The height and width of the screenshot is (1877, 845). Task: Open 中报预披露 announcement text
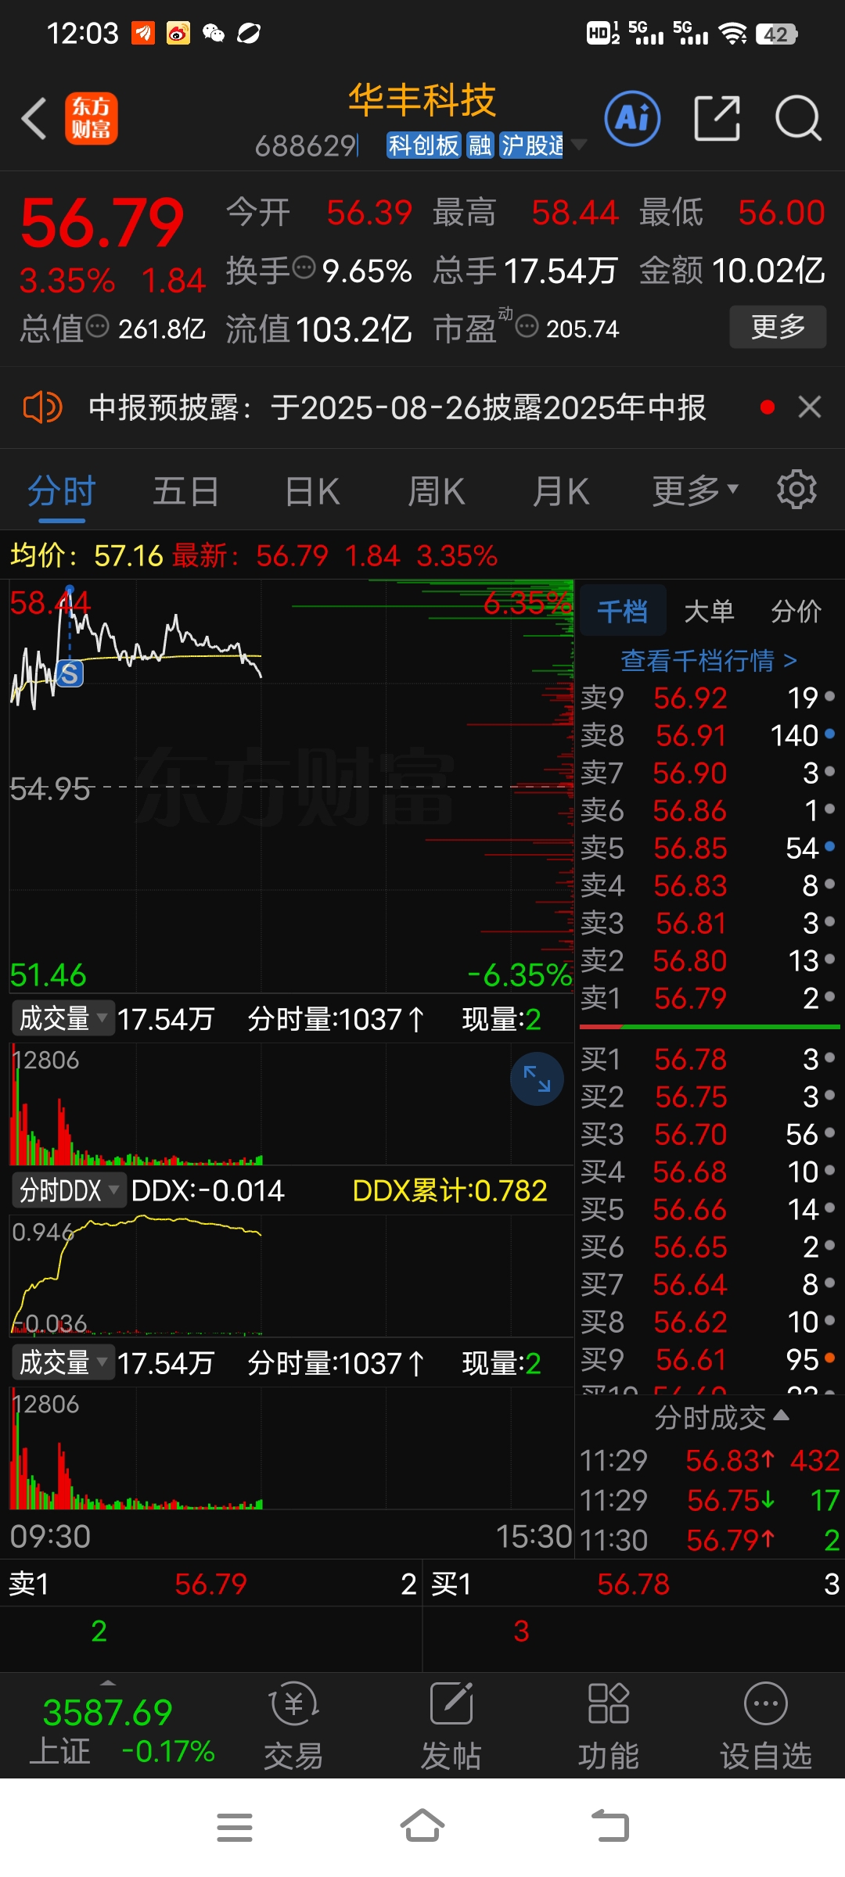tap(397, 407)
